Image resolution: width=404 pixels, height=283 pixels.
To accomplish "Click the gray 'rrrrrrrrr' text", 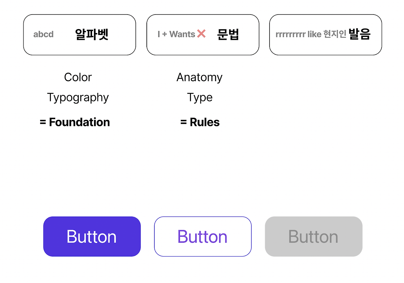I will point(290,34).
